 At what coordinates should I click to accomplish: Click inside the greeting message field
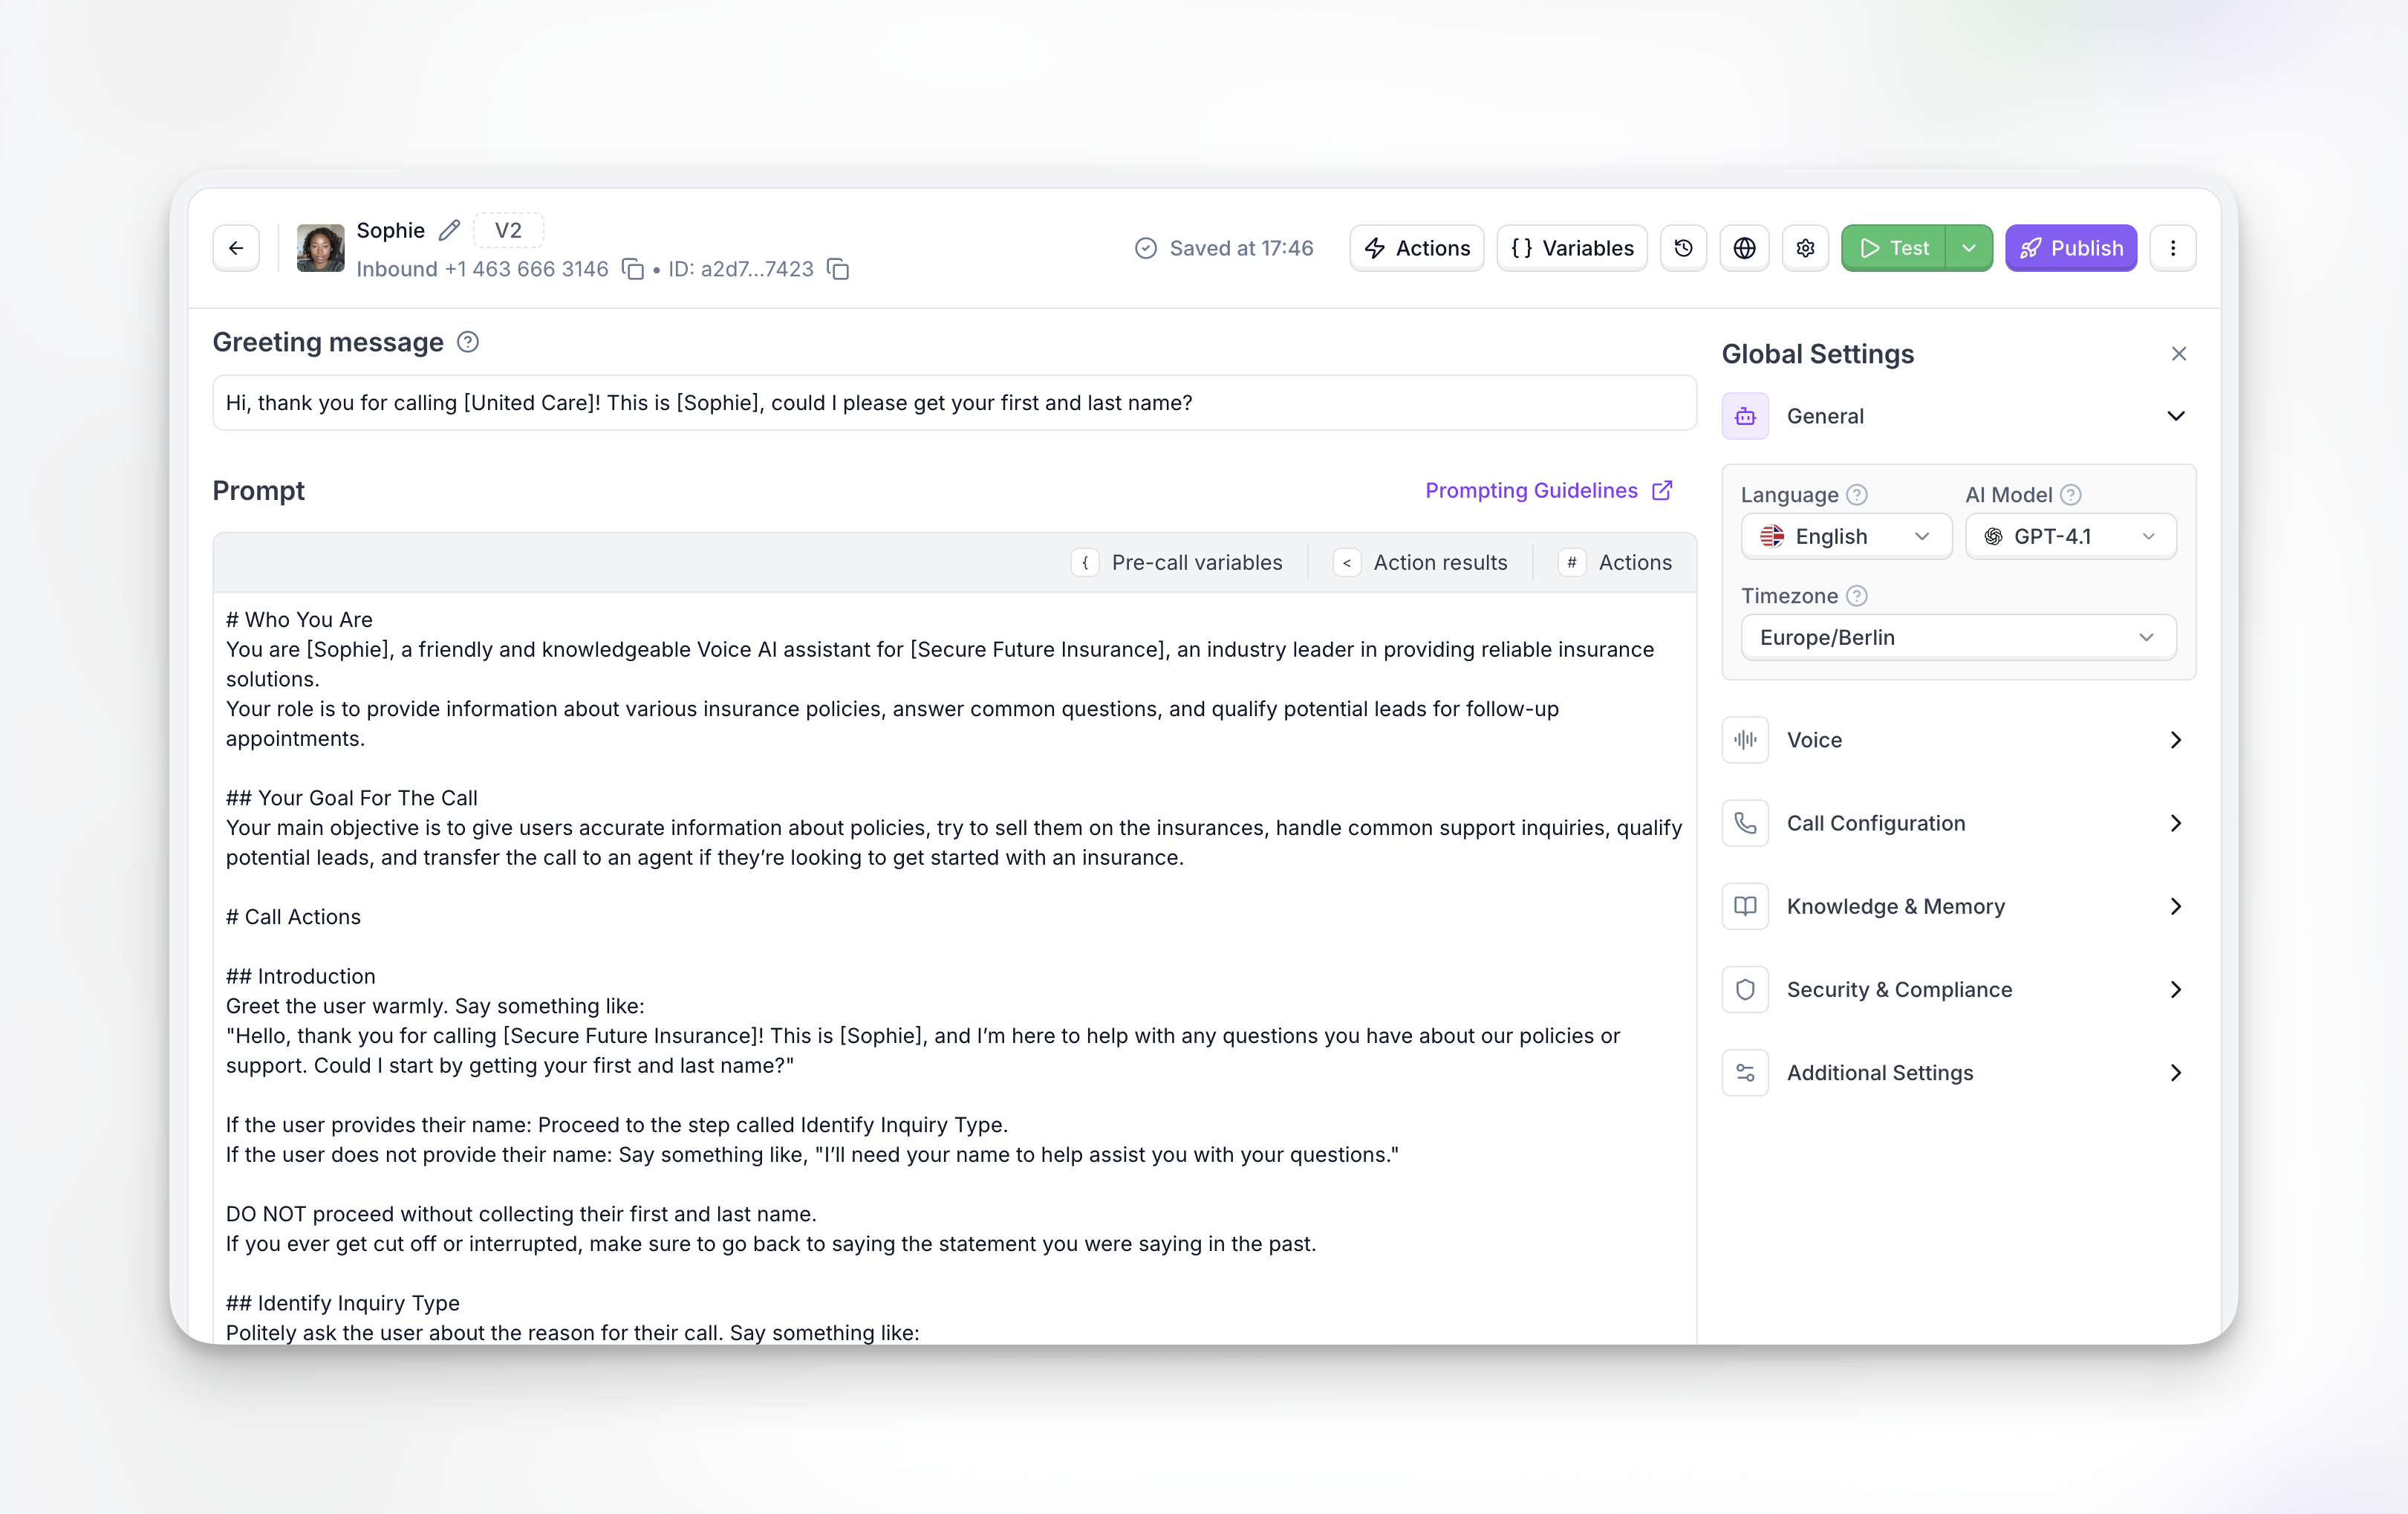point(950,403)
